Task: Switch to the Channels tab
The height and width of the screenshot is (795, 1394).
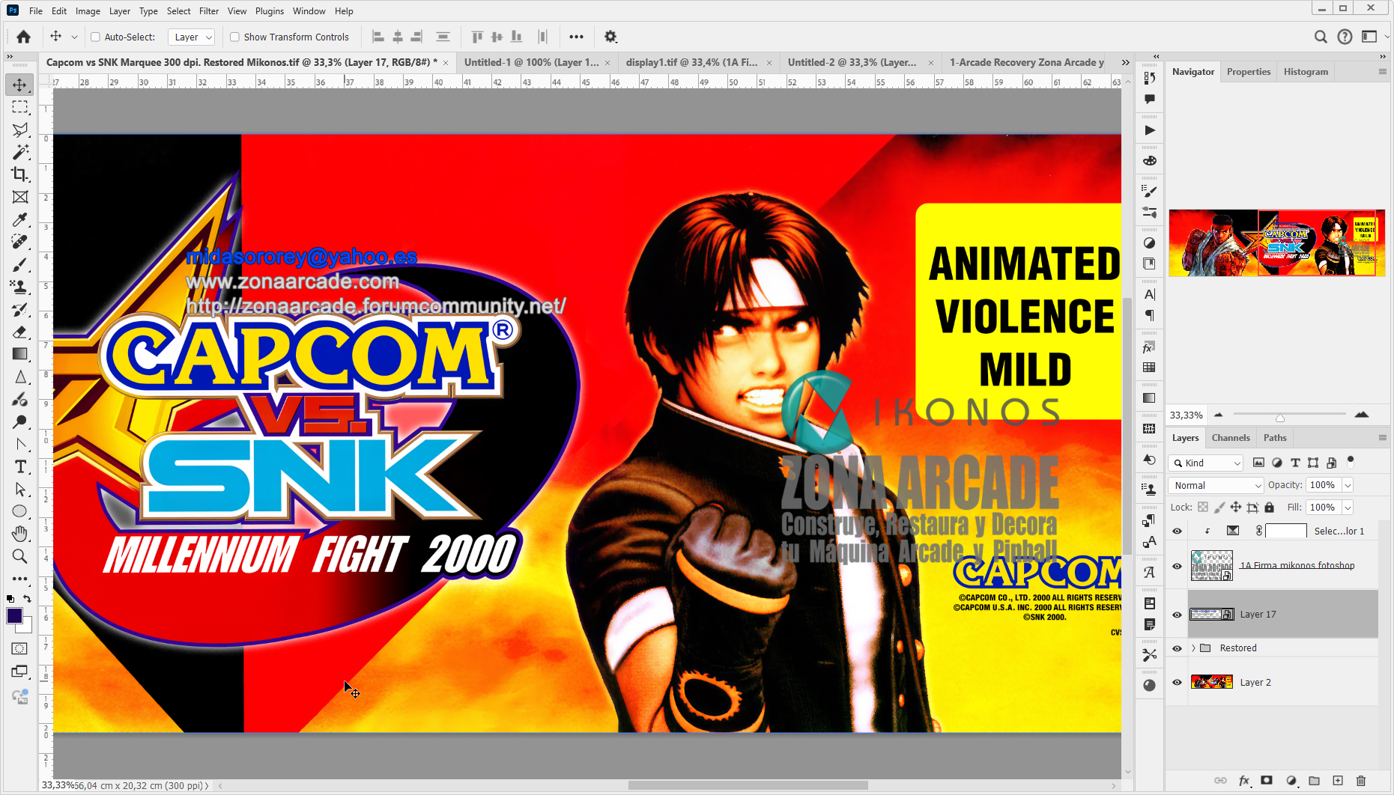Action: [1231, 438]
